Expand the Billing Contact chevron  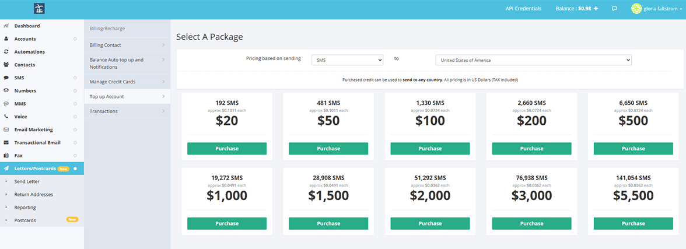163,45
